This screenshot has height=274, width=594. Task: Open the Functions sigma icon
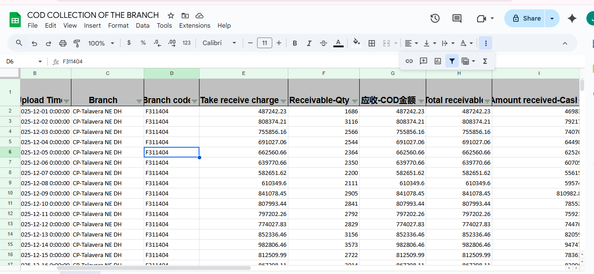(x=485, y=61)
